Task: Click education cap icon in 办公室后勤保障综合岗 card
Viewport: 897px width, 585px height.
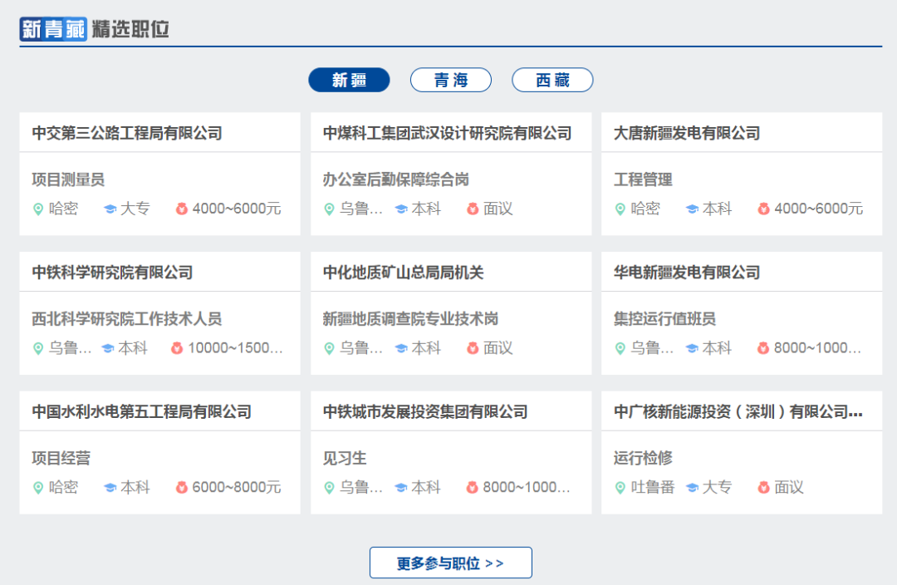Action: coord(401,209)
